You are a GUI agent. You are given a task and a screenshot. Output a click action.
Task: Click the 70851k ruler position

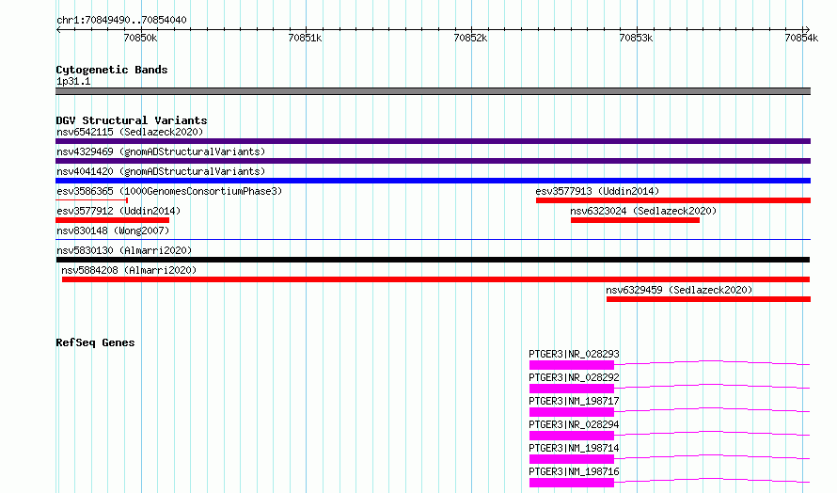(x=305, y=38)
